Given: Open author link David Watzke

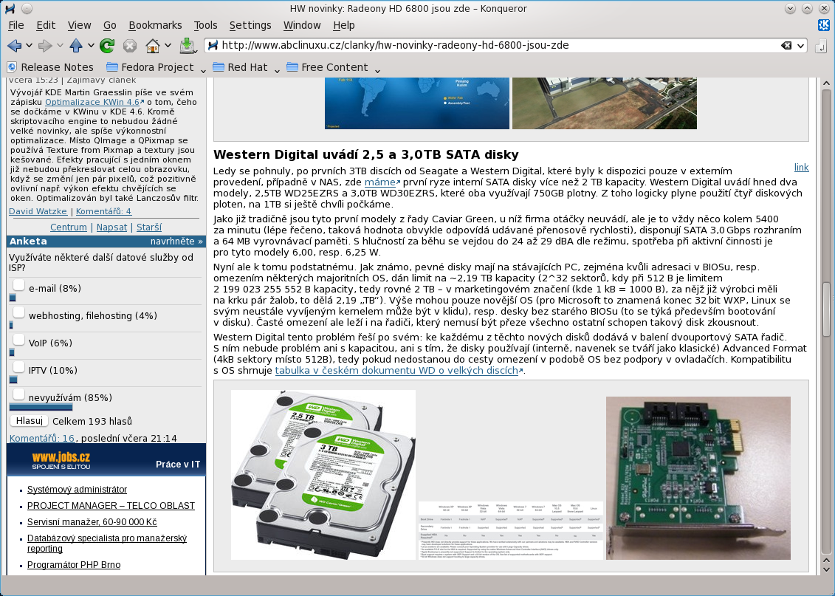Looking at the screenshot, I should pos(38,211).
